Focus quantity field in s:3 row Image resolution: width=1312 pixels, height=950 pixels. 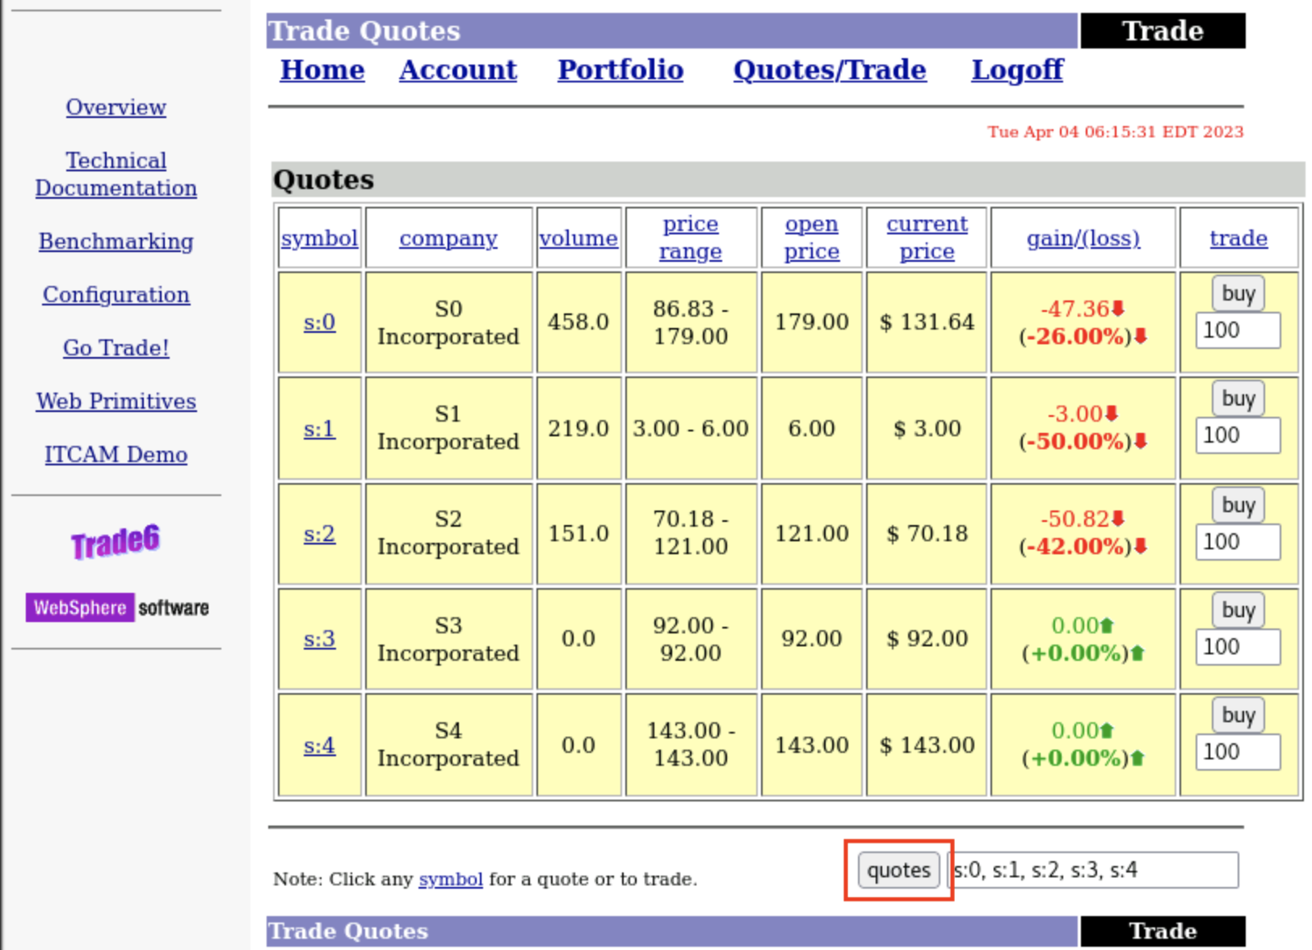[x=1238, y=647]
